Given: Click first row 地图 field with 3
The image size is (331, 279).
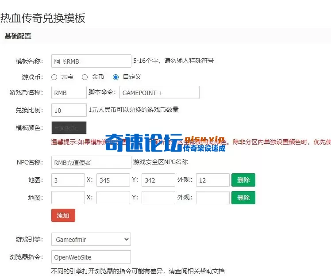Looking at the screenshot, I should (x=68, y=180).
